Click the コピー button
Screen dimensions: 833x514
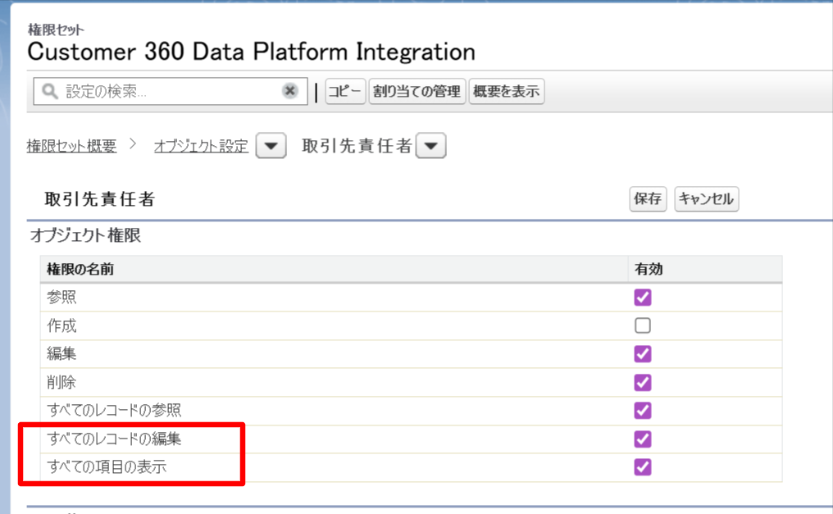pos(345,91)
